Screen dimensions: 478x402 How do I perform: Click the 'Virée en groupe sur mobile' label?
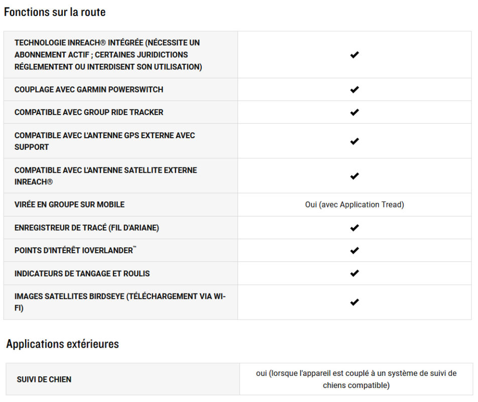pyautogui.click(x=69, y=205)
